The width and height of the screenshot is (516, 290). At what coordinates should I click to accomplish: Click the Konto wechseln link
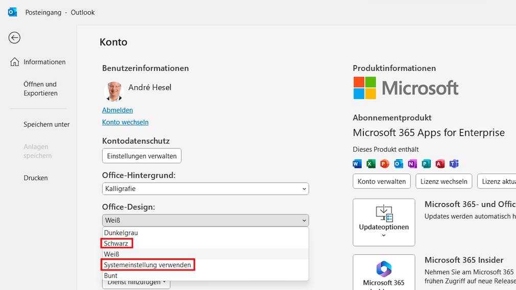click(125, 123)
